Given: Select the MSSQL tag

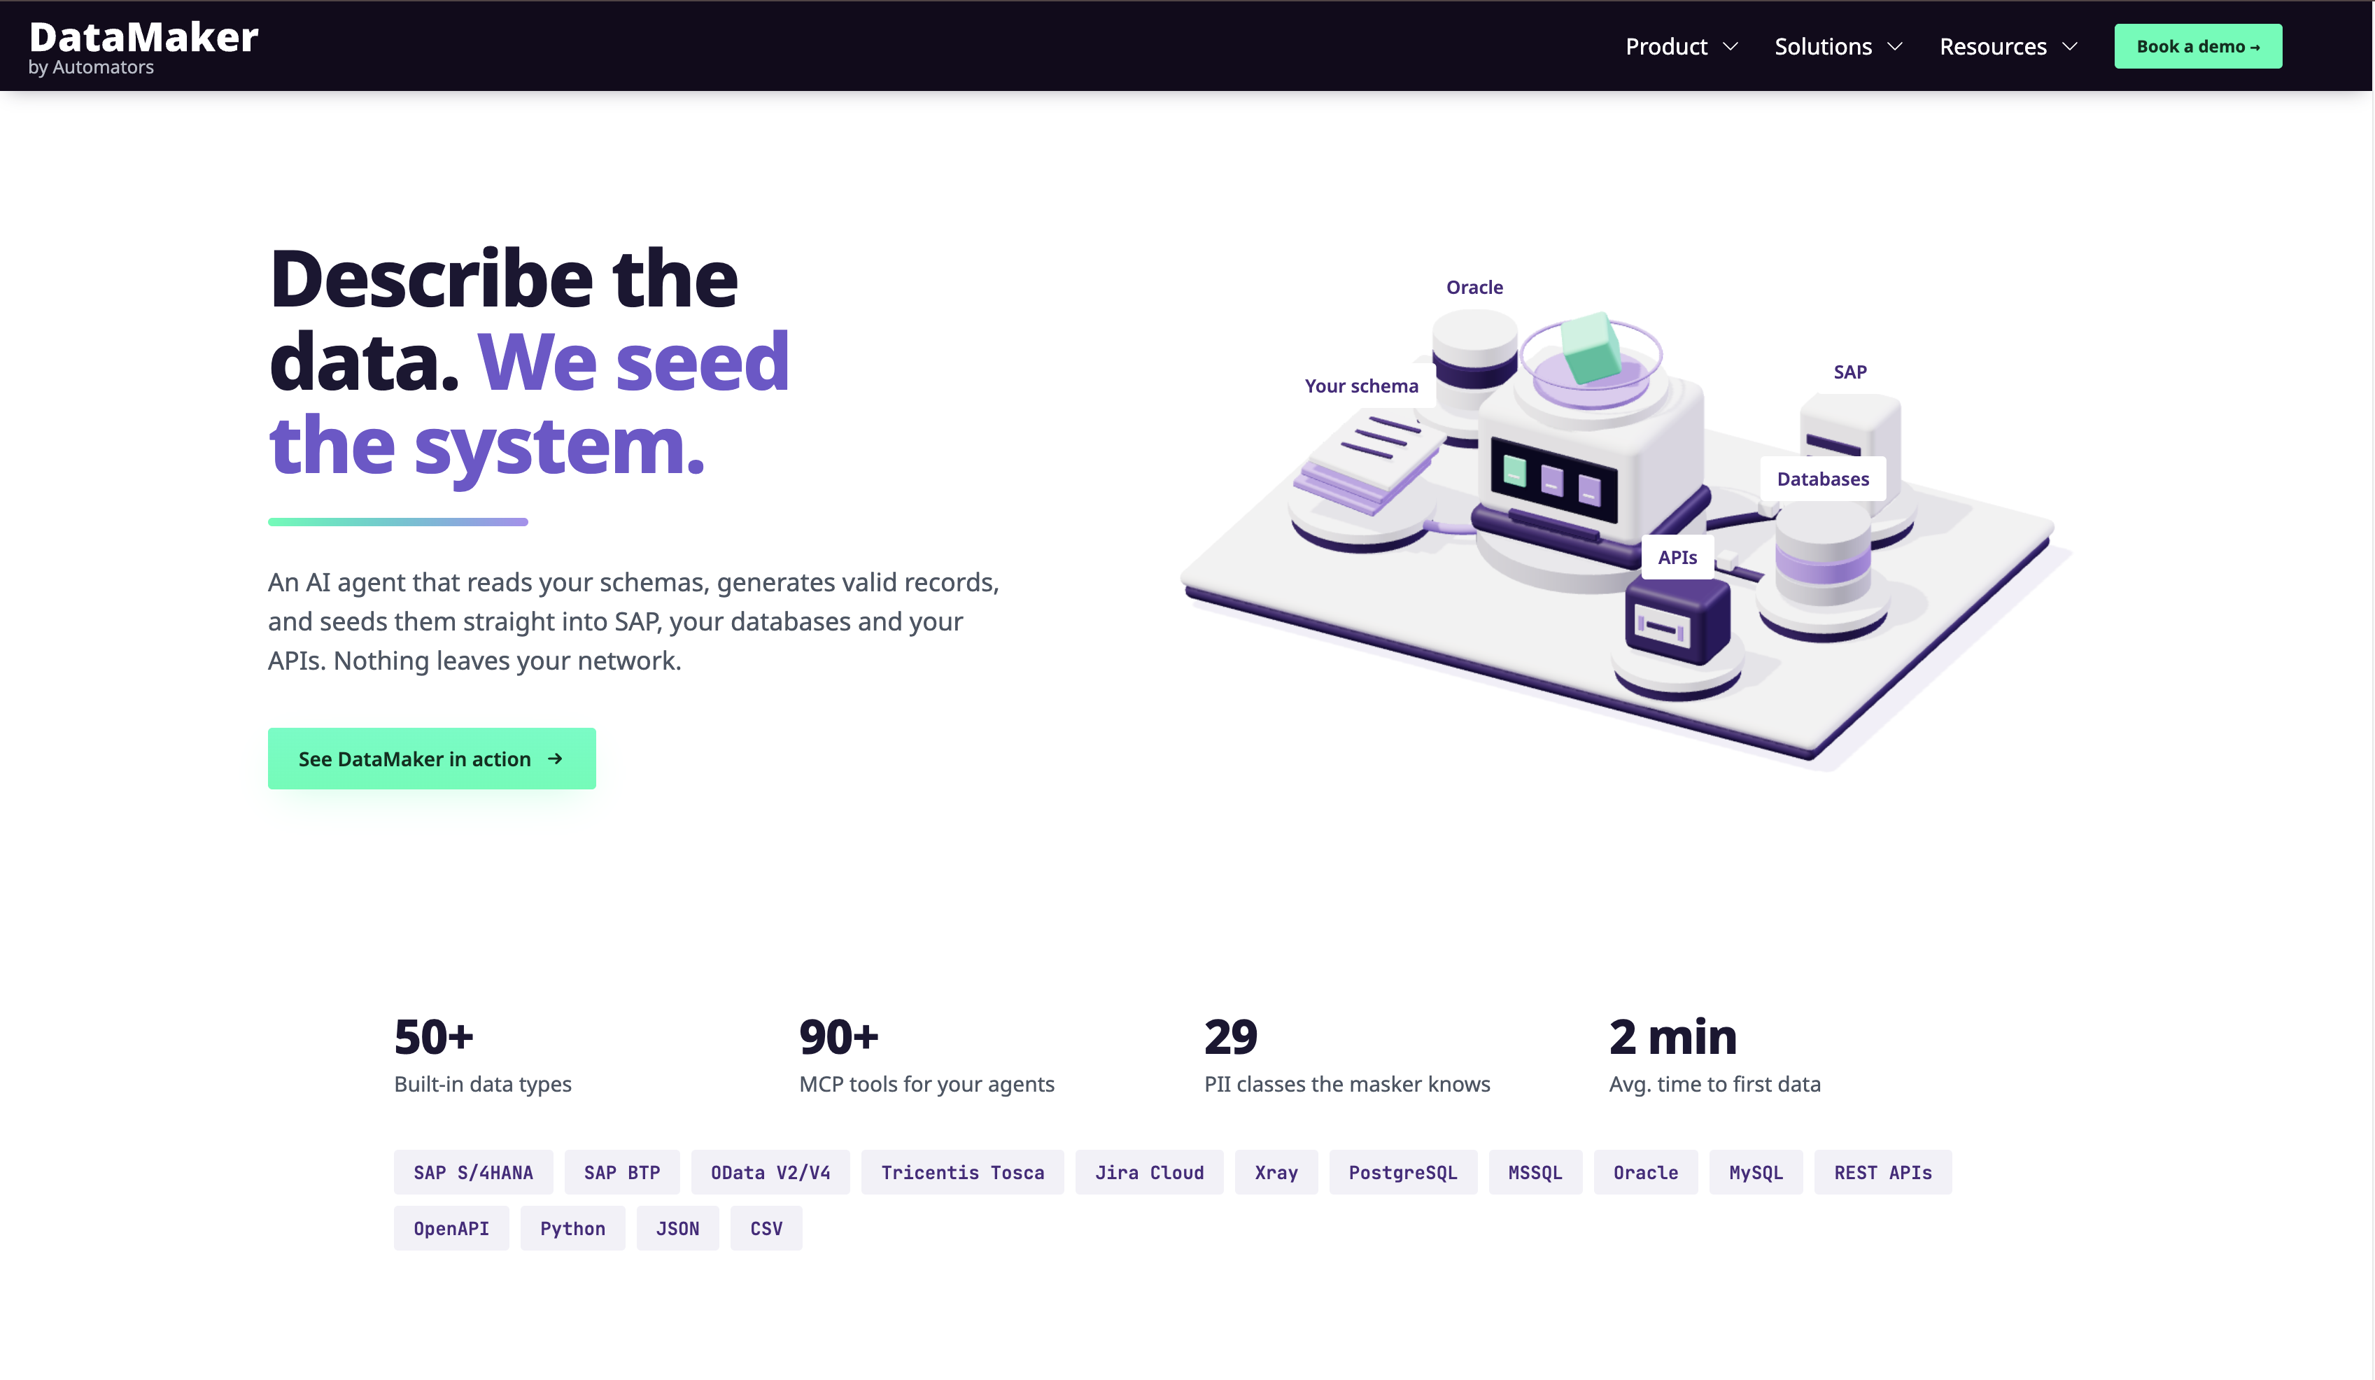Looking at the screenshot, I should point(1535,1173).
